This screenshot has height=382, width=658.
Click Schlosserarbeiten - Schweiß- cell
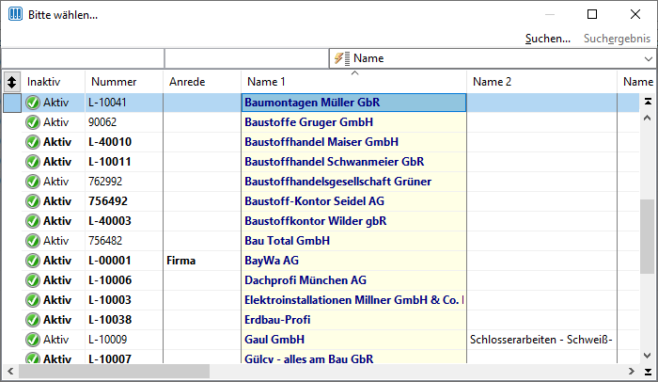[x=541, y=340]
